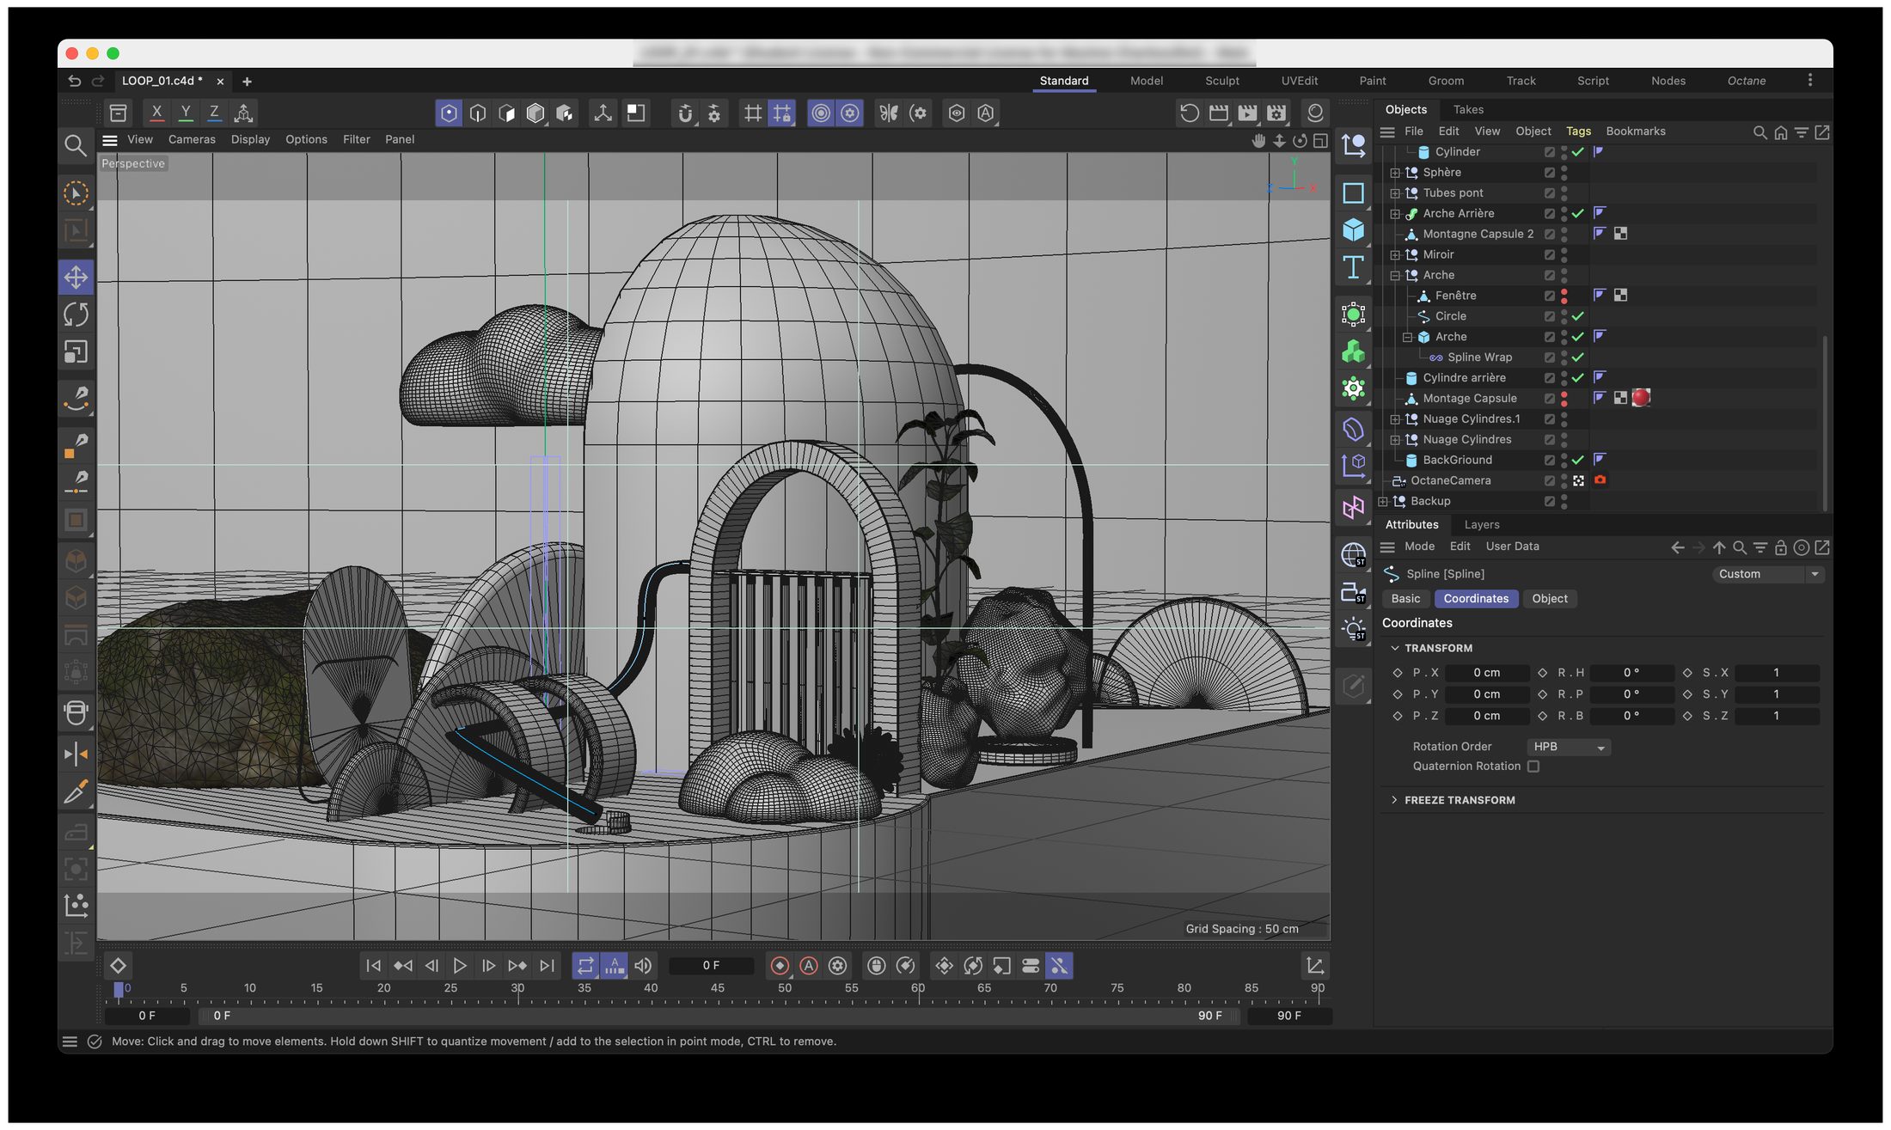Open the viewport search magnifier tool
The height and width of the screenshot is (1130, 1891).
(x=76, y=145)
